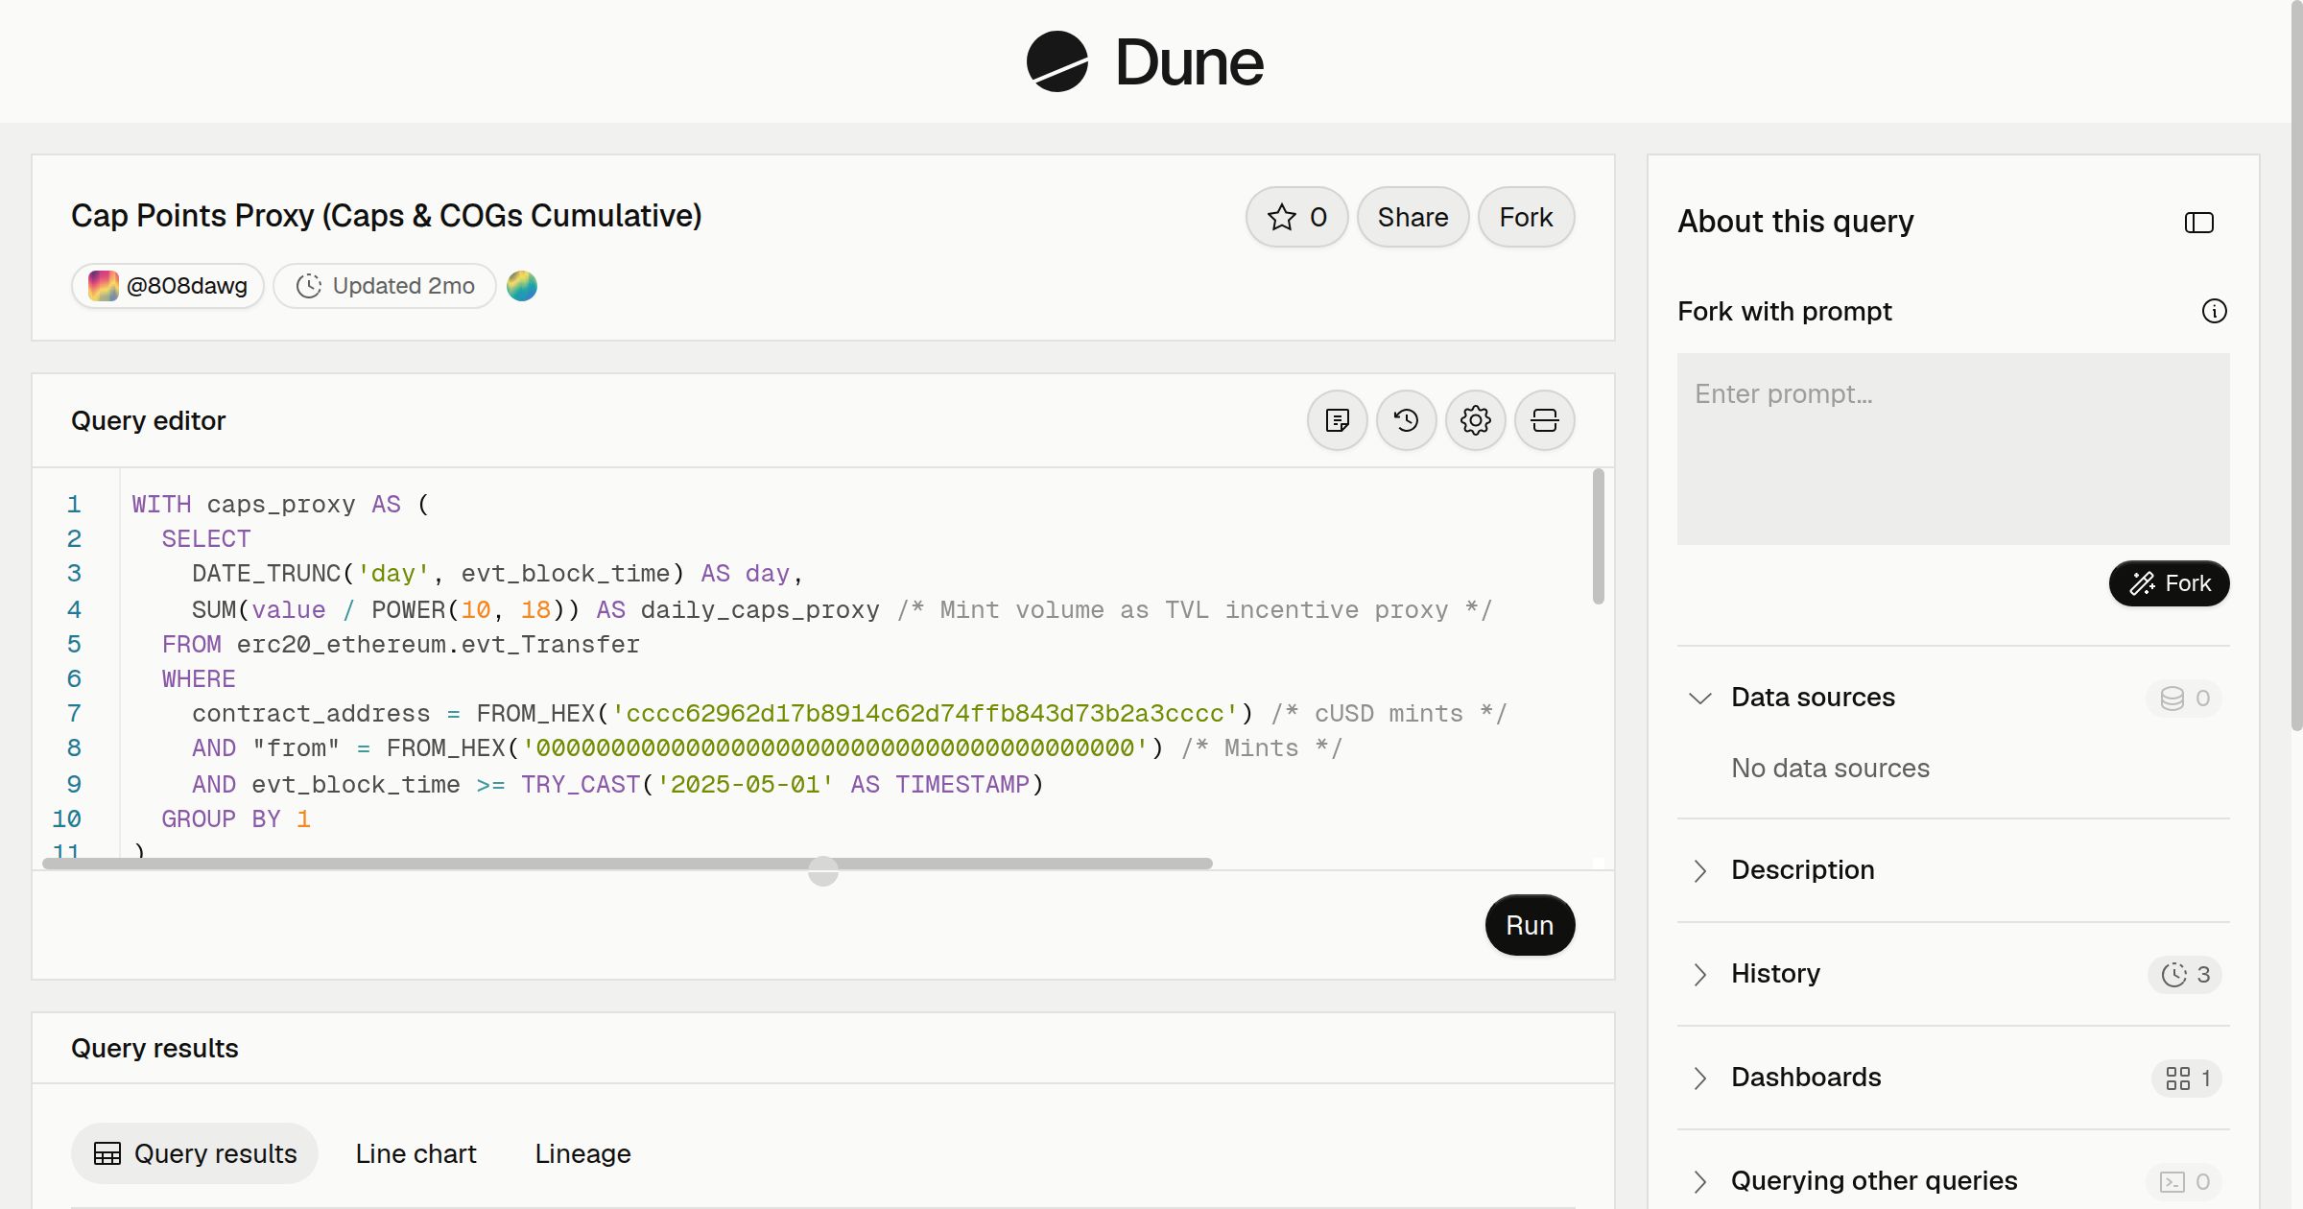Switch to the Line chart tab

click(415, 1153)
